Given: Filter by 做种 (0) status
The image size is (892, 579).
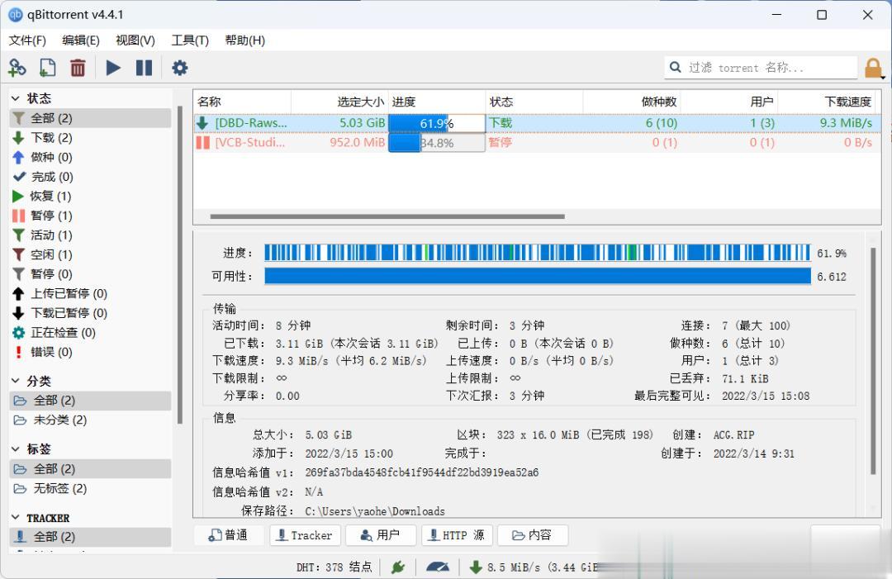Looking at the screenshot, I should [91, 157].
